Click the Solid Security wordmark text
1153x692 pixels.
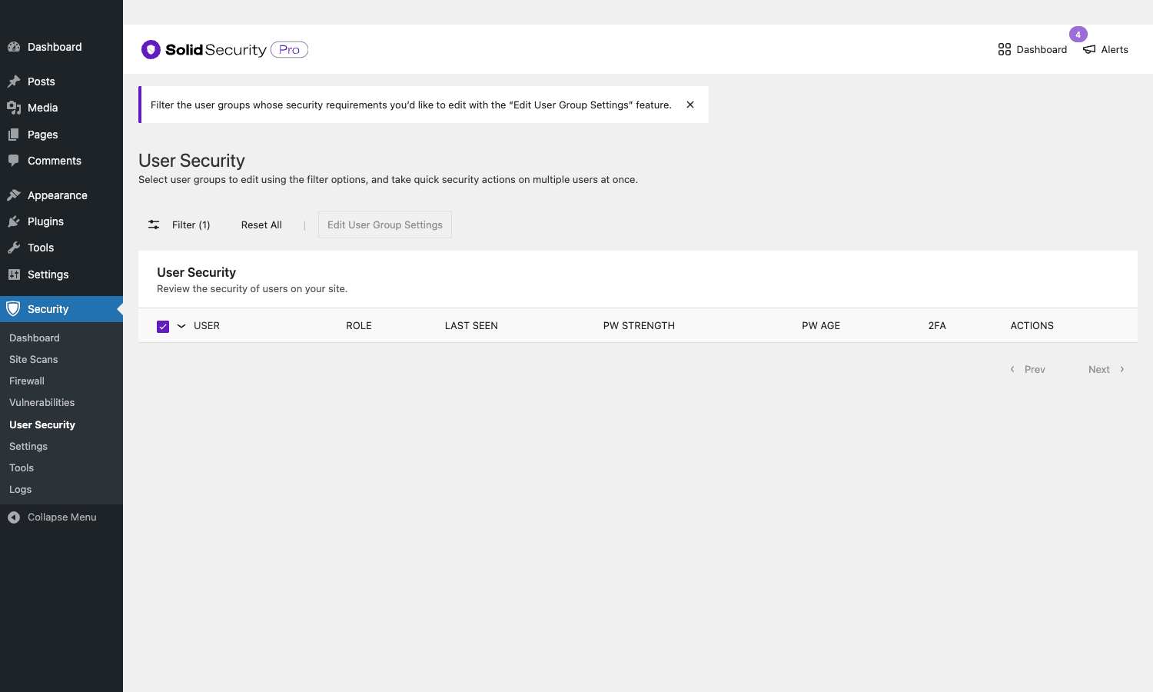coord(216,50)
